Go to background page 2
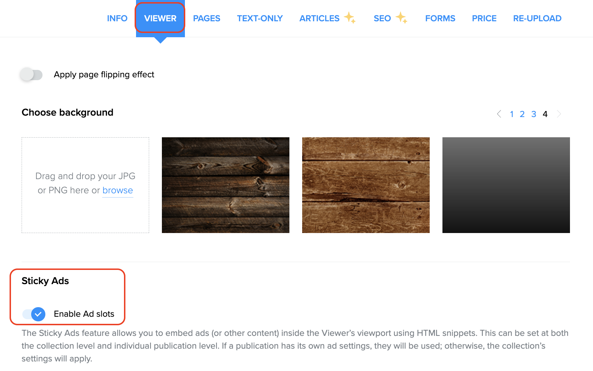 pos(522,114)
